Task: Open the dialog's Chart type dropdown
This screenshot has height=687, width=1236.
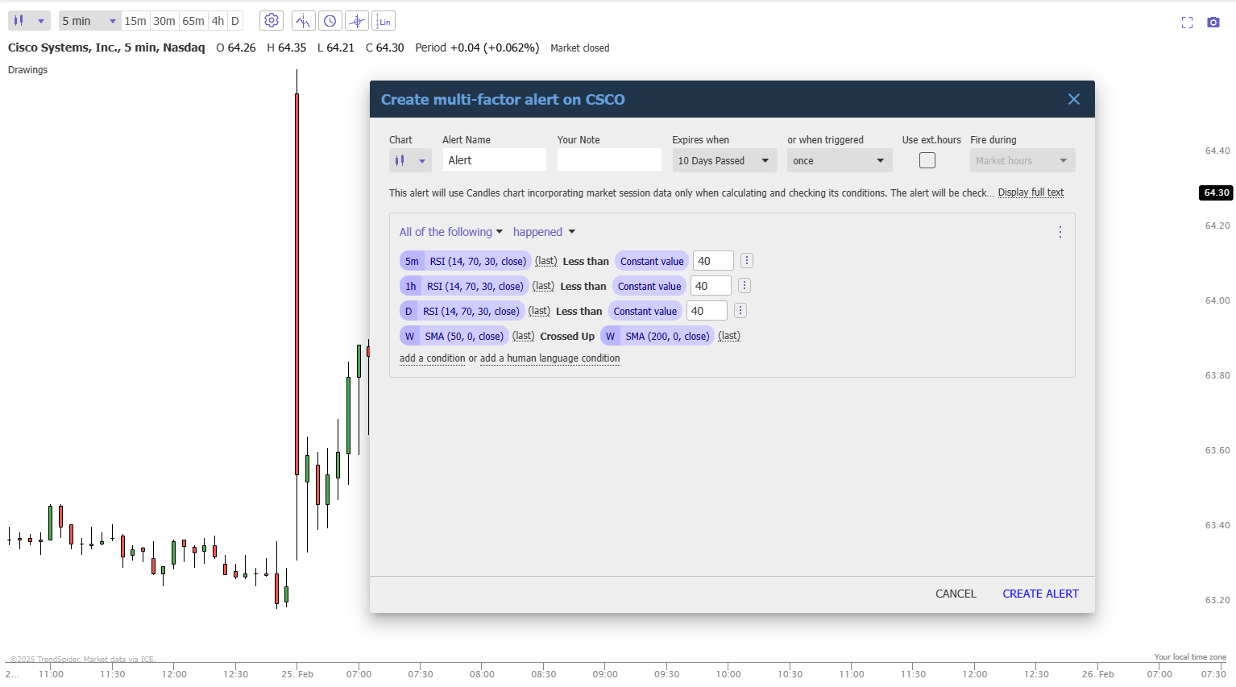Action: (410, 160)
